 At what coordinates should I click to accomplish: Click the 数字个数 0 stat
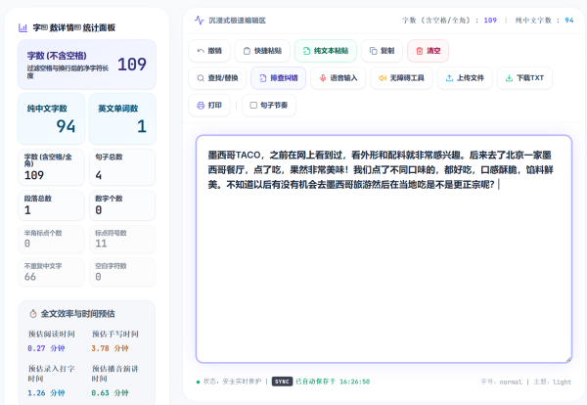tap(122, 205)
